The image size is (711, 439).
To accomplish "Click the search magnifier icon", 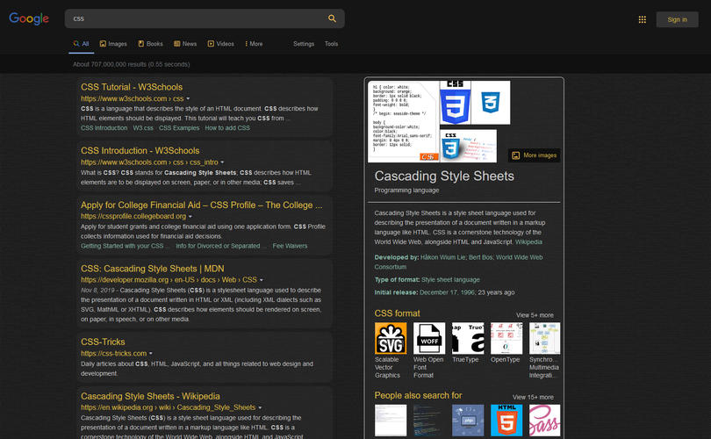I will click(x=332, y=18).
